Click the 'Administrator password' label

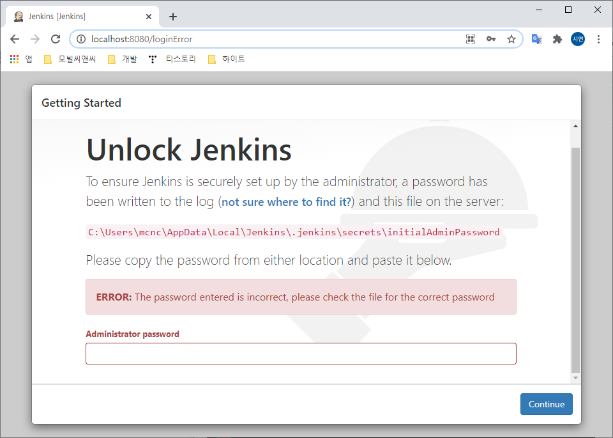point(133,334)
